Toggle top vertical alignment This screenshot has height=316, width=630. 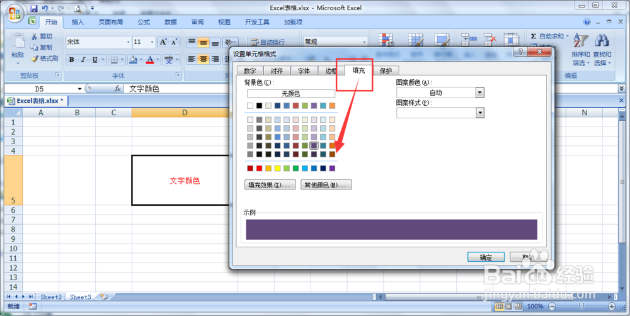(x=192, y=42)
